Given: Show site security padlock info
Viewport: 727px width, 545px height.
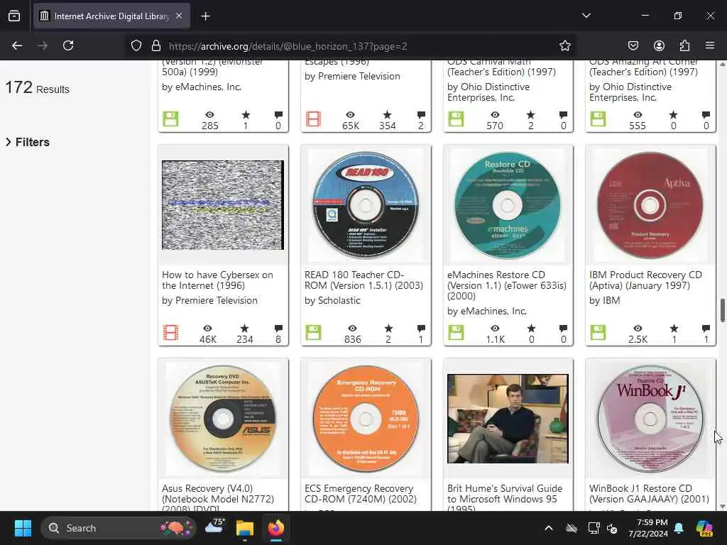Looking at the screenshot, I should click(x=156, y=46).
